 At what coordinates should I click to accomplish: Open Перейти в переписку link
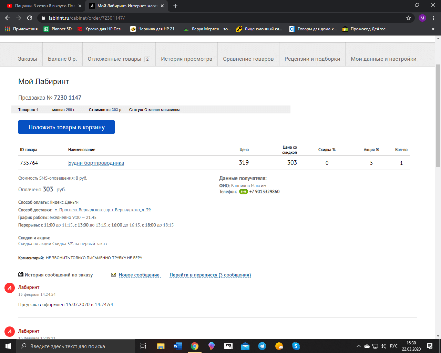210,275
